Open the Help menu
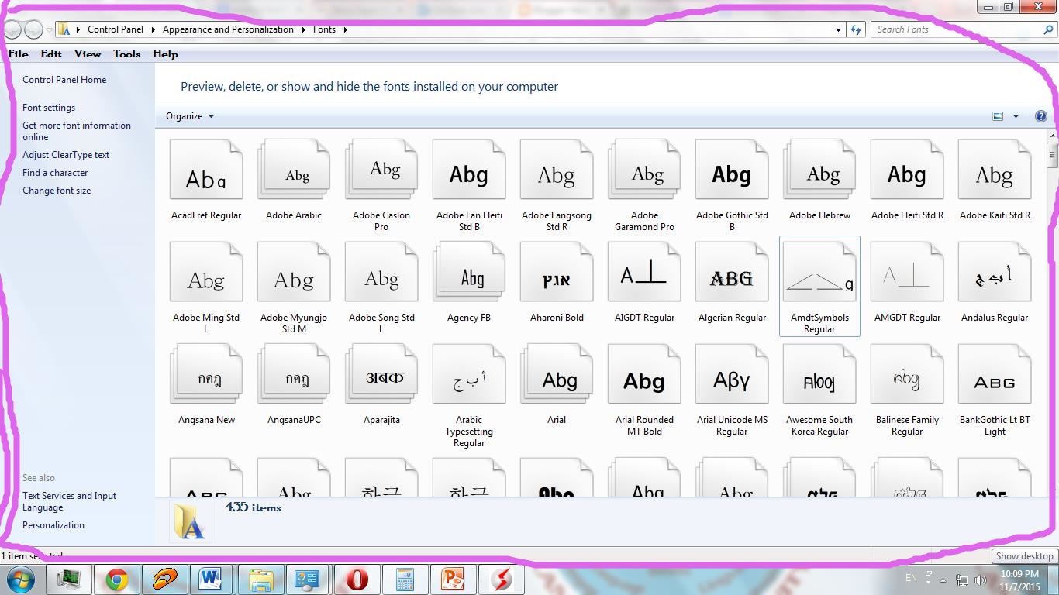Viewport: 1059px width, 595px height. (x=165, y=53)
